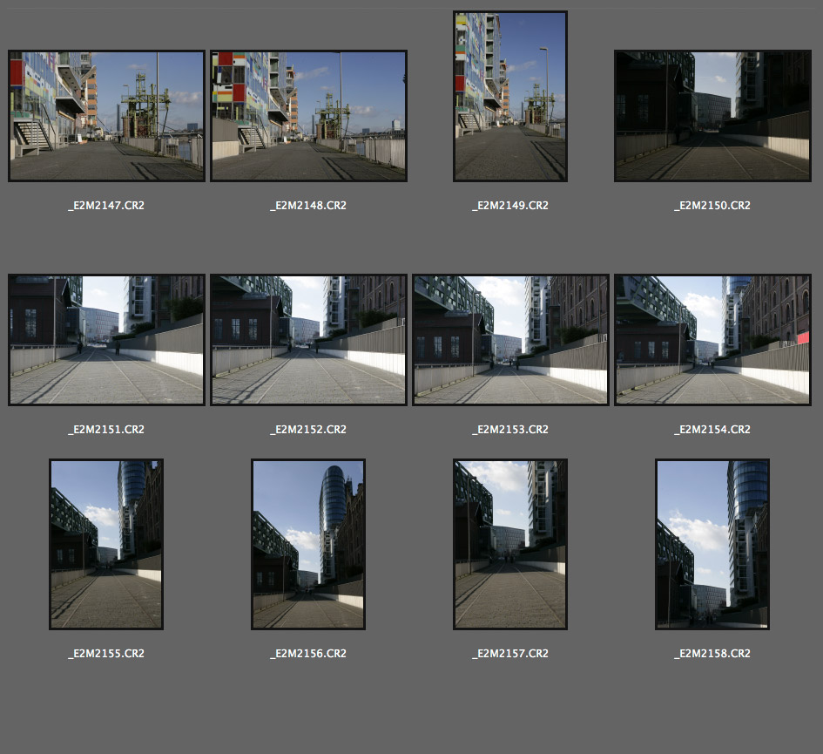Screen dimensions: 823x754
Task: Select the _E2M2154.CR2 thumbnail
Action: tap(712, 340)
